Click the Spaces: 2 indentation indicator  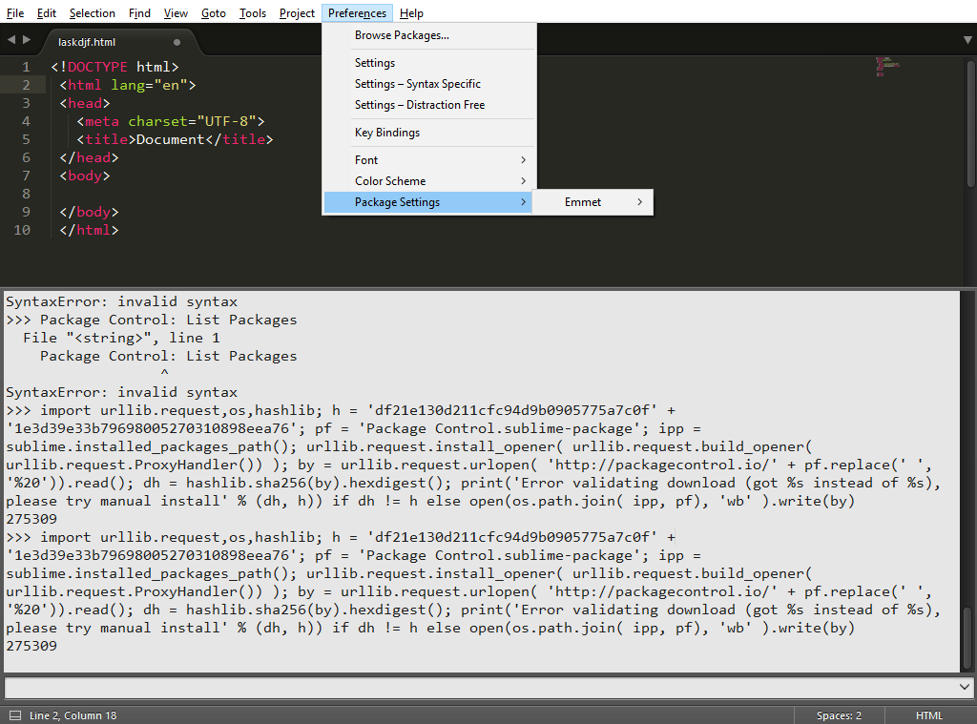tap(838, 714)
